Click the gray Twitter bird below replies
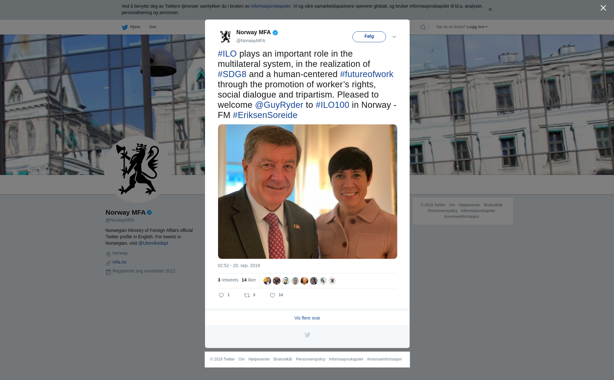The width and height of the screenshot is (614, 380). (307, 335)
